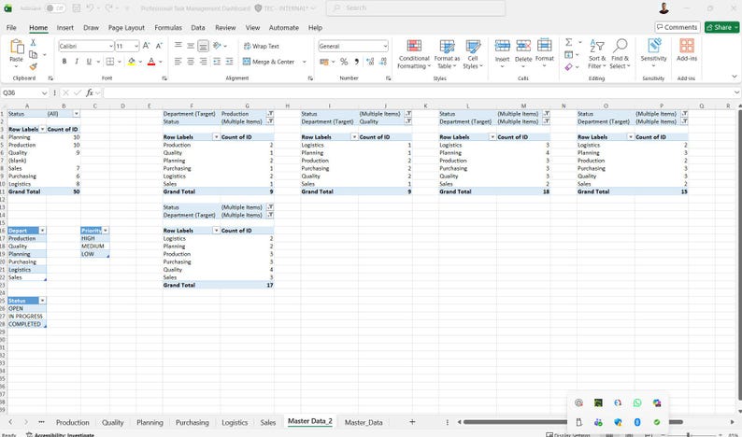Pick the yellow fill color button
The image size is (742, 437).
pyautogui.click(x=132, y=62)
